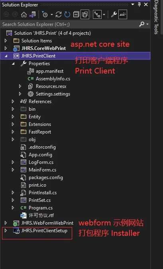Toggle the Show All Files button
163x269 pixels.
(x=85, y=14)
